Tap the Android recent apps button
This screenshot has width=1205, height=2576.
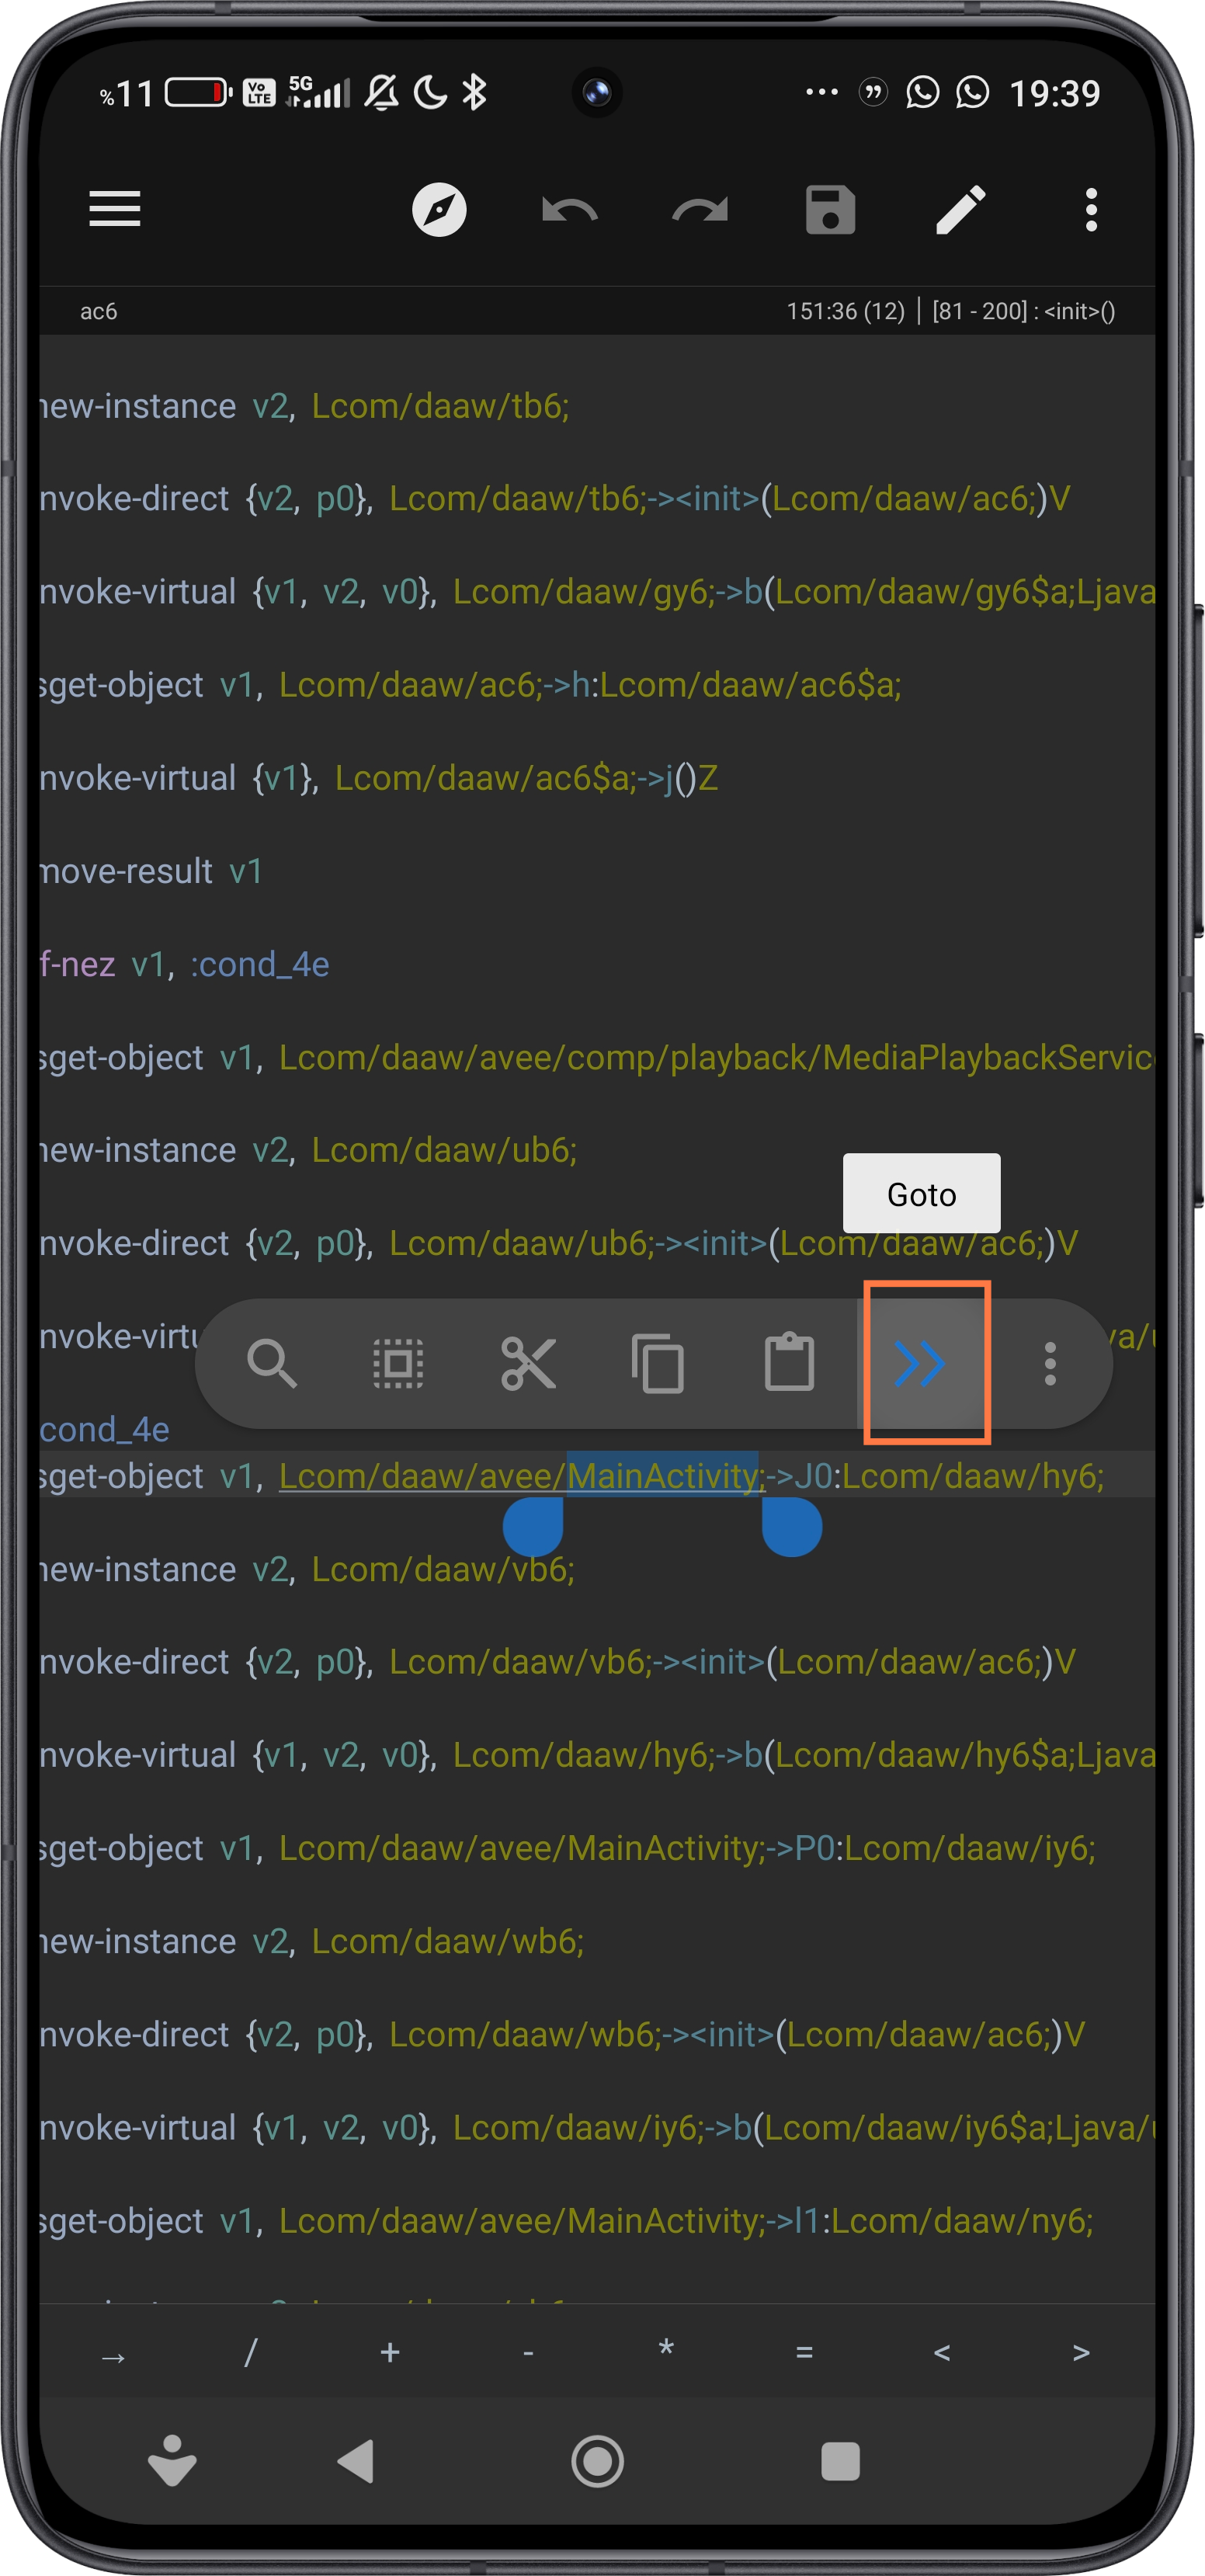[x=840, y=2461]
